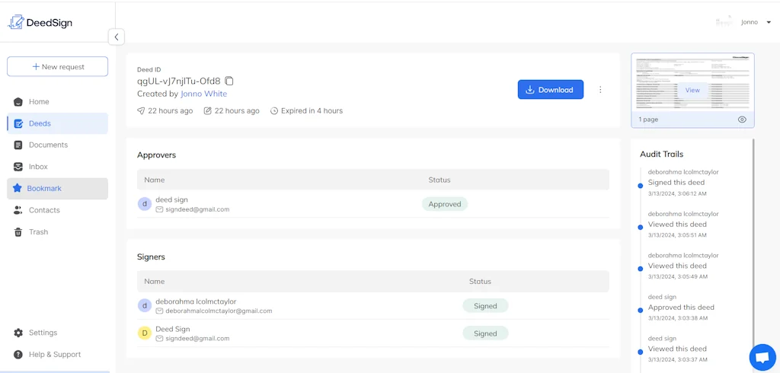Select the 'Signed this deed' audit entry

683,183
